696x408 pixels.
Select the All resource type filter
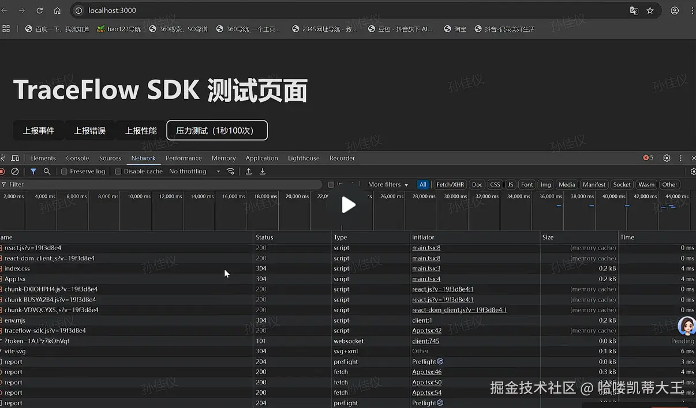(423, 184)
